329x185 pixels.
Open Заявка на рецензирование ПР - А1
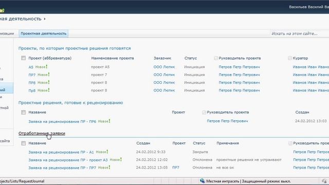(x=61, y=152)
